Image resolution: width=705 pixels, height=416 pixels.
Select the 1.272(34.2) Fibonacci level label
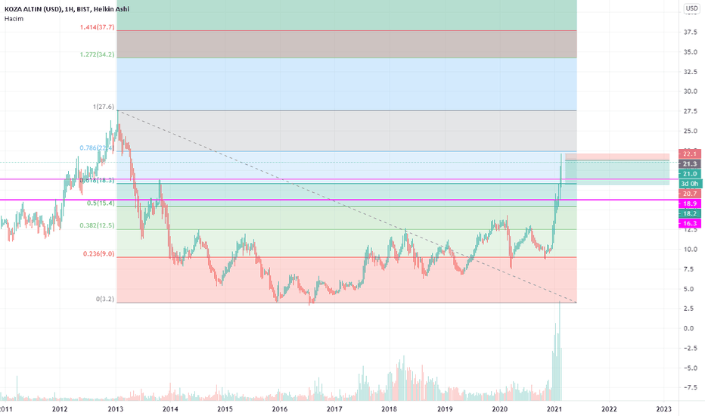click(97, 54)
